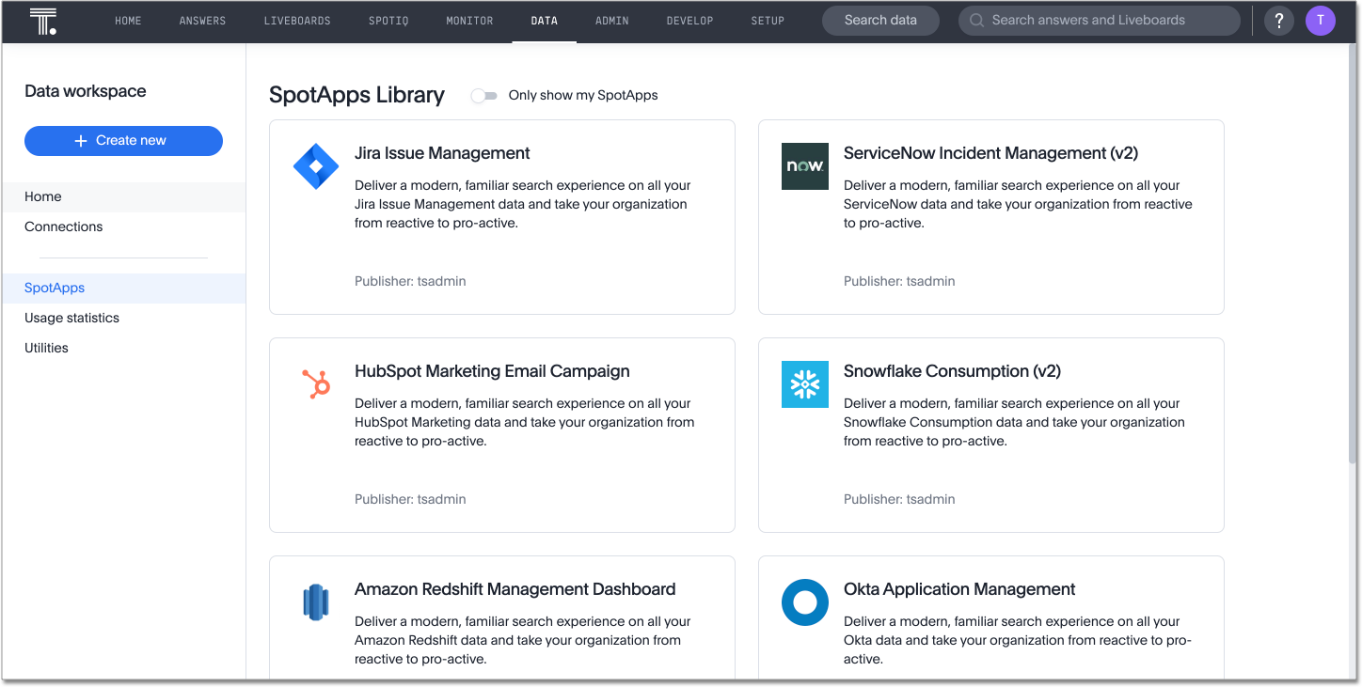This screenshot has width=1362, height=687.
Task: Click the Search data button
Action: click(880, 21)
